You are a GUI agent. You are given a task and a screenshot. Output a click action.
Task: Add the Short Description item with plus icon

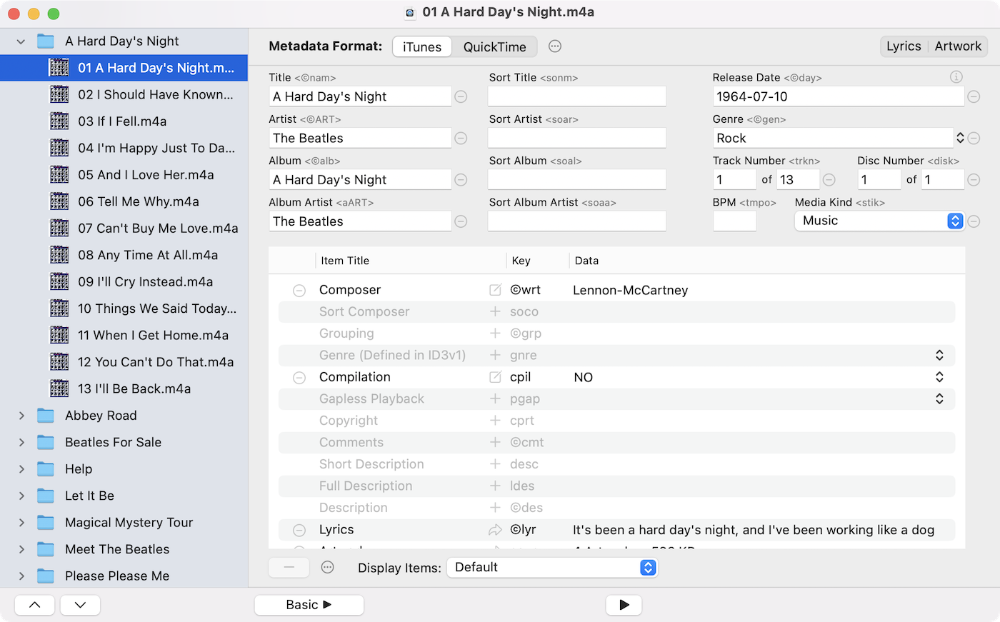pos(495,464)
